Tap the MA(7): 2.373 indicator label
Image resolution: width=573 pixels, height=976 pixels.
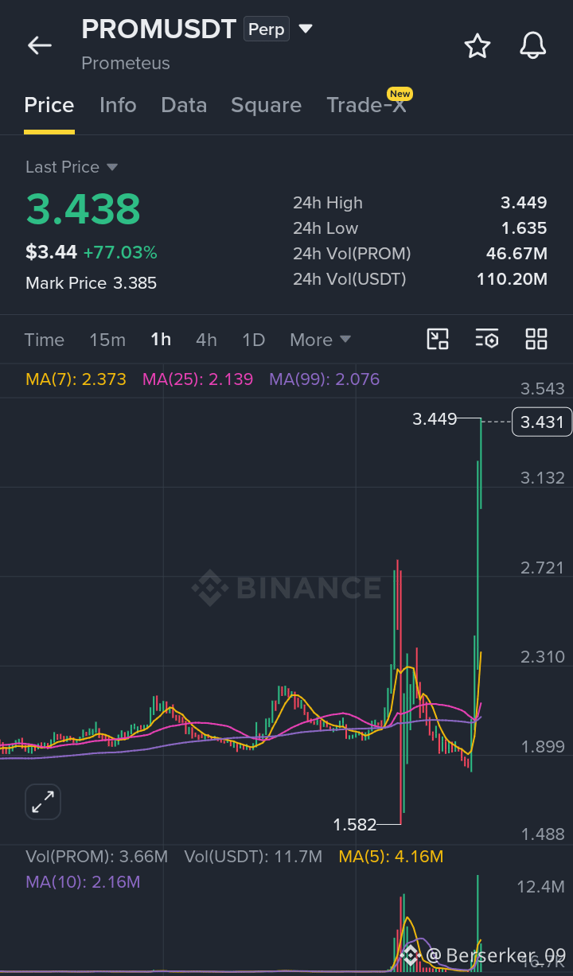click(x=76, y=379)
